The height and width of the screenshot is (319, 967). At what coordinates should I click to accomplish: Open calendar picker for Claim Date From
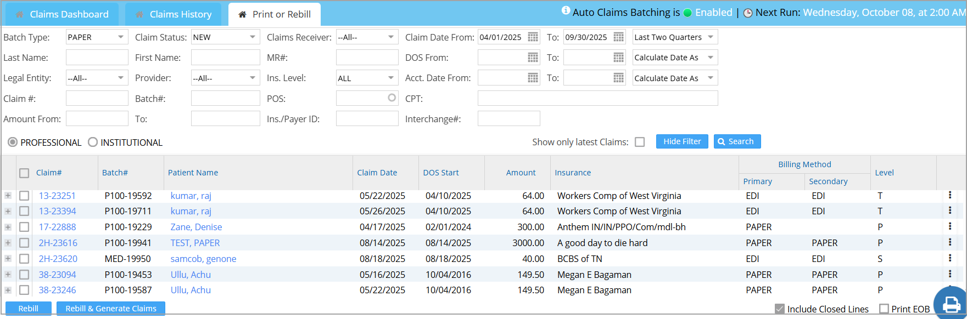(533, 37)
